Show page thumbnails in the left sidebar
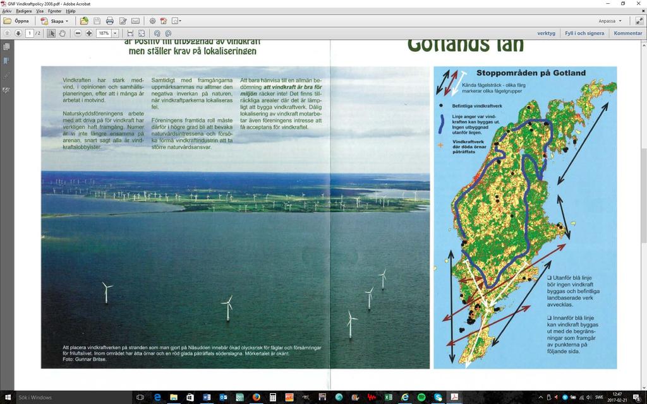Screen dimensions: 647x404 [x=6, y=47]
